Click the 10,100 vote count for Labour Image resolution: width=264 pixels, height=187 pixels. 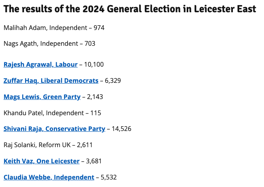[94, 64]
